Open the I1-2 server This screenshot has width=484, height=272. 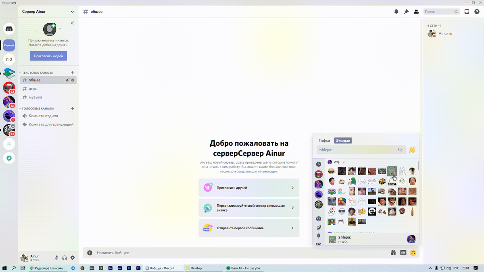(9, 60)
